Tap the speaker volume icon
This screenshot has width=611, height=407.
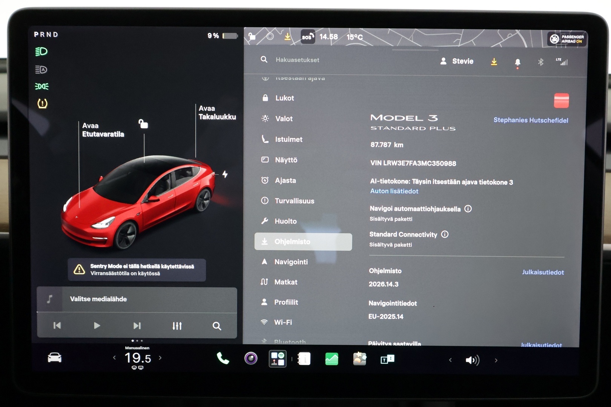pyautogui.click(x=472, y=360)
